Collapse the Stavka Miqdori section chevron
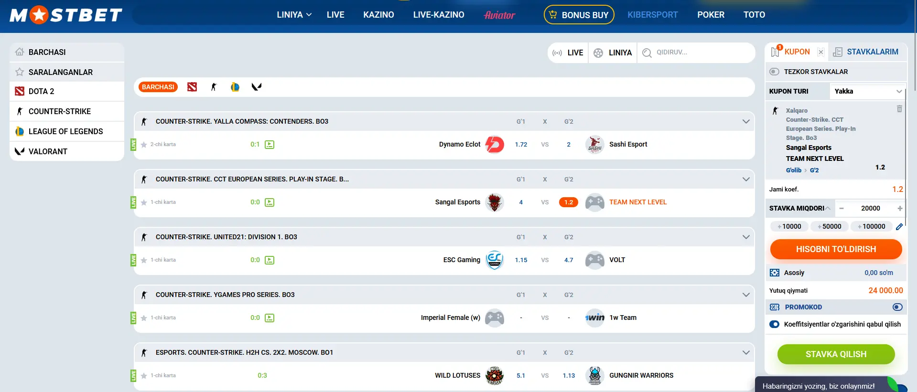Screen dimensions: 917x392 (827, 208)
